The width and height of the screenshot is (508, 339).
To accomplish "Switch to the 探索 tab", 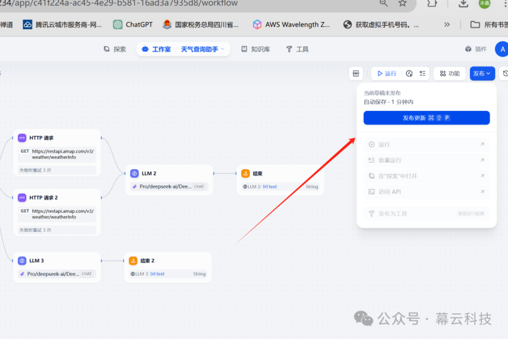I will point(115,49).
